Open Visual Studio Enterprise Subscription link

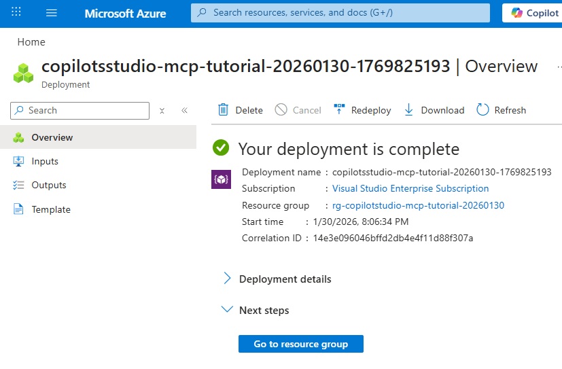[x=410, y=188]
